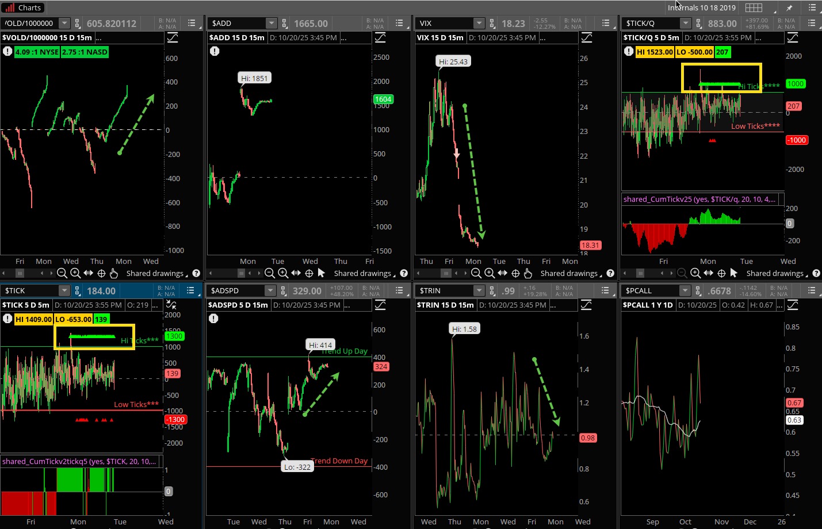822x529 pixels.
Task: Click warning icon on $TICK/Q chart
Action: (x=628, y=52)
